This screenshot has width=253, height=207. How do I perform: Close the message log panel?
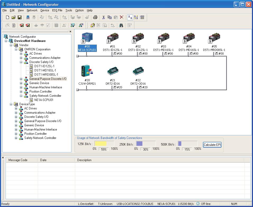click(x=3, y=158)
